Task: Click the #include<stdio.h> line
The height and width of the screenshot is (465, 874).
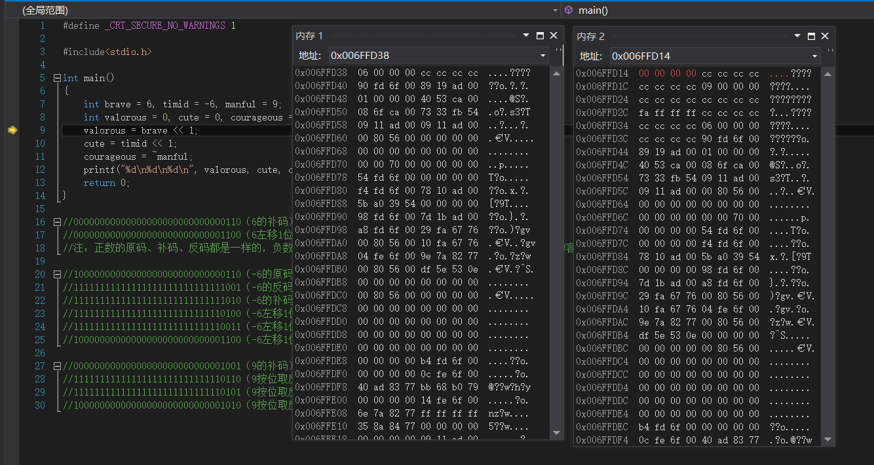Action: (107, 52)
